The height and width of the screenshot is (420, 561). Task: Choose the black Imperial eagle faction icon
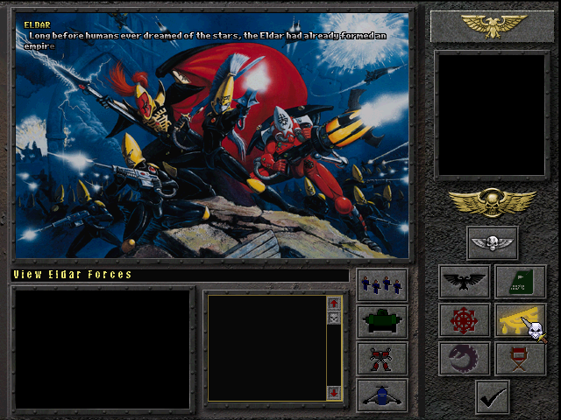pos(465,282)
